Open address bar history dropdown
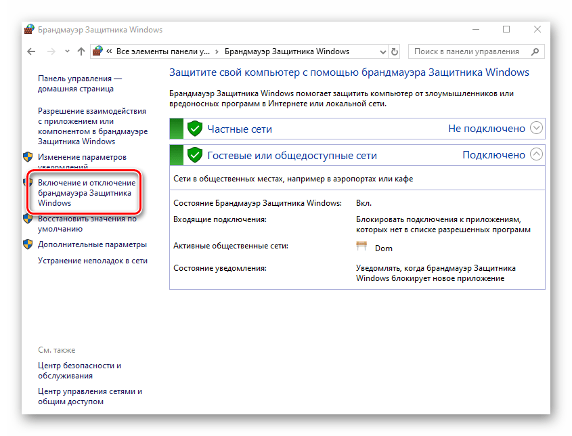This screenshot has width=572, height=436. point(380,51)
